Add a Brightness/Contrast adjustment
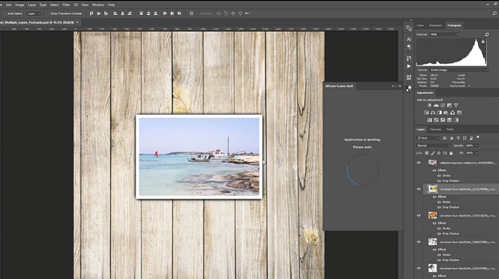Viewport: 499px width, 279px height. point(430,105)
